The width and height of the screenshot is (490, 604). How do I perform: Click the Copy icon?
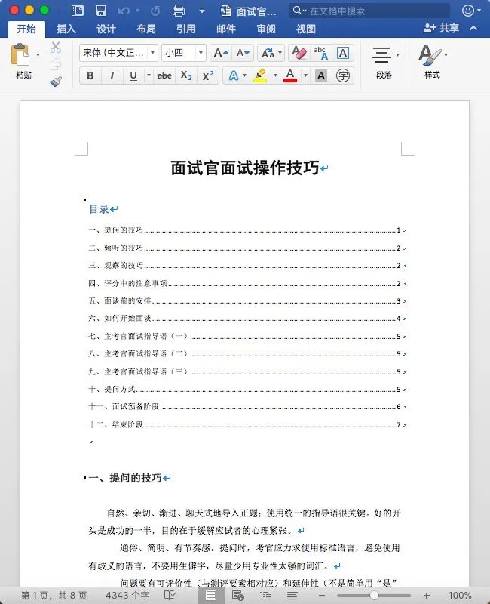click(x=56, y=64)
